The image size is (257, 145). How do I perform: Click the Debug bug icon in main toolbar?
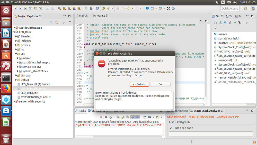(91, 8)
